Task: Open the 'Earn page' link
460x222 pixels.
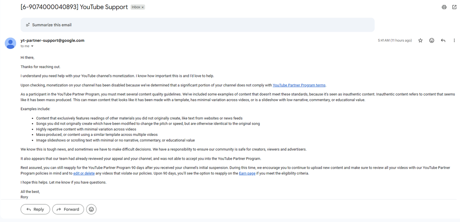Action: pyautogui.click(x=247, y=173)
